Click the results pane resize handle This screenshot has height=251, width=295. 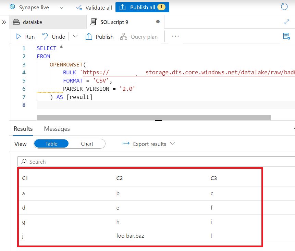[158, 120]
